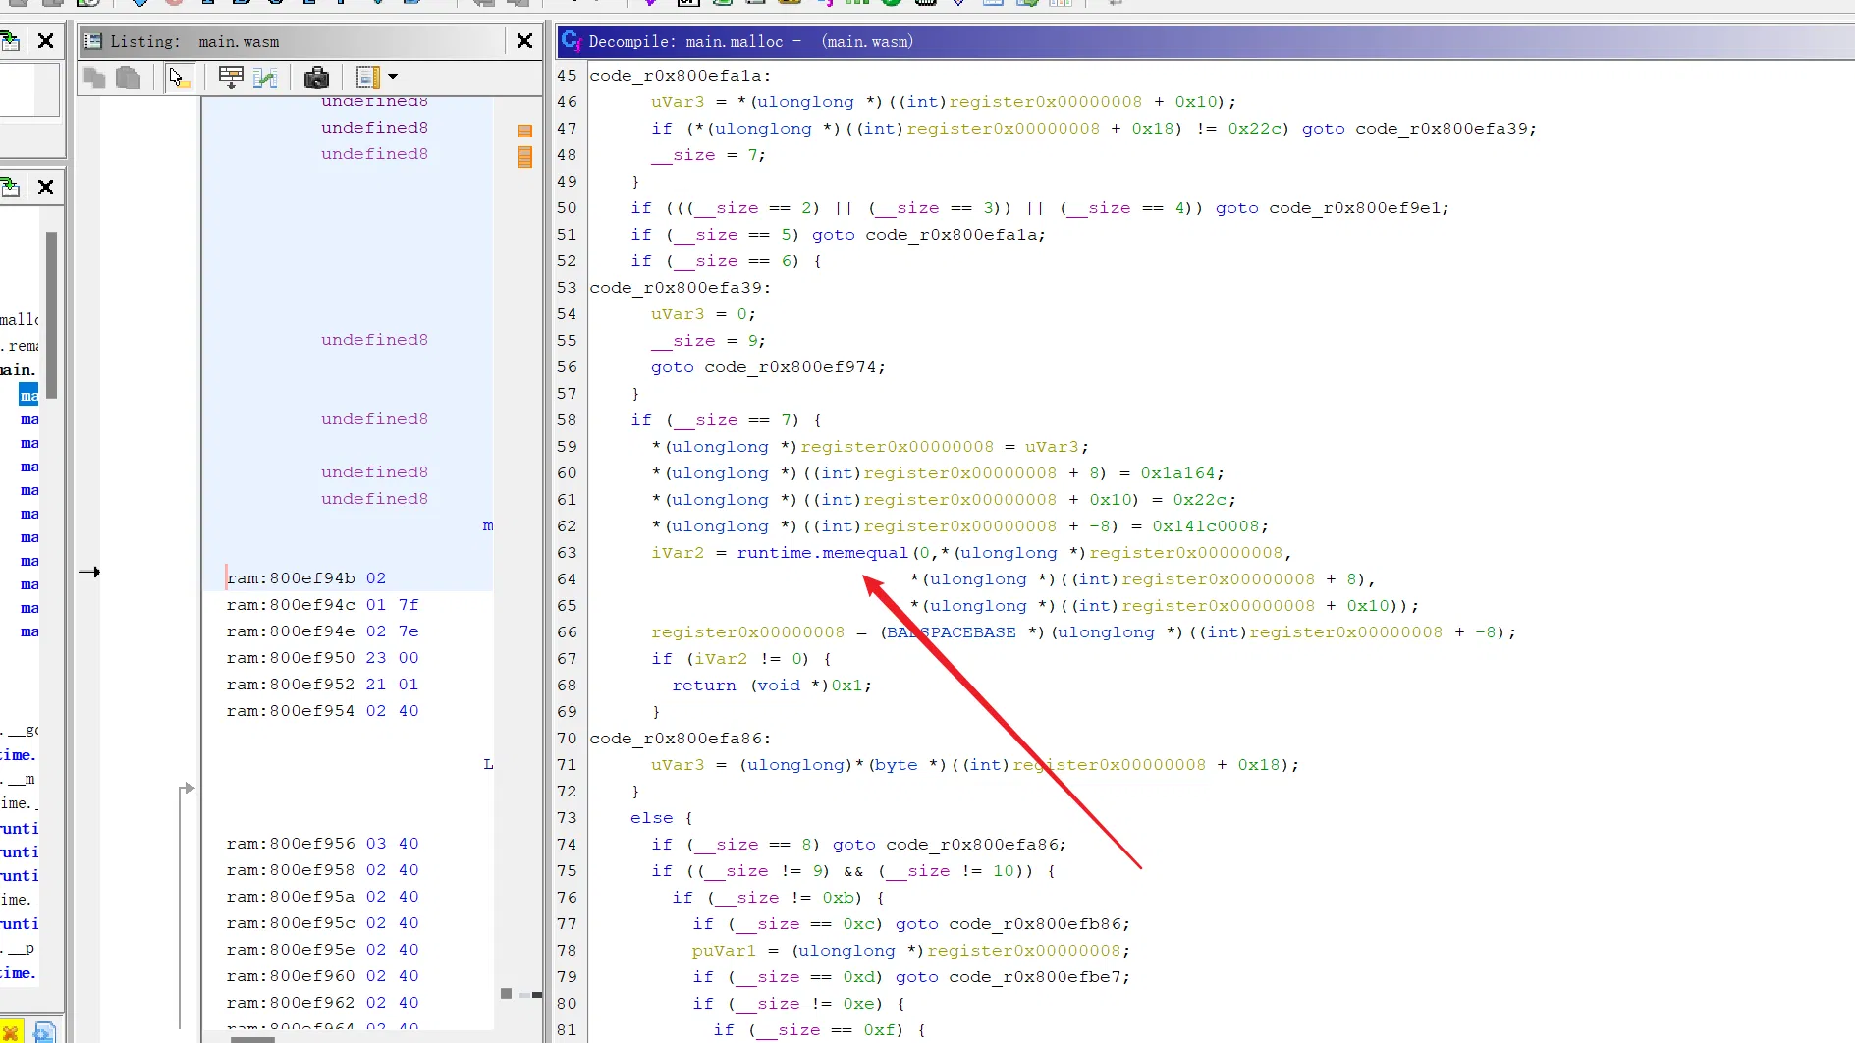Click uVar3 variable on line 46
The width and height of the screenshot is (1855, 1043).
[678, 102]
